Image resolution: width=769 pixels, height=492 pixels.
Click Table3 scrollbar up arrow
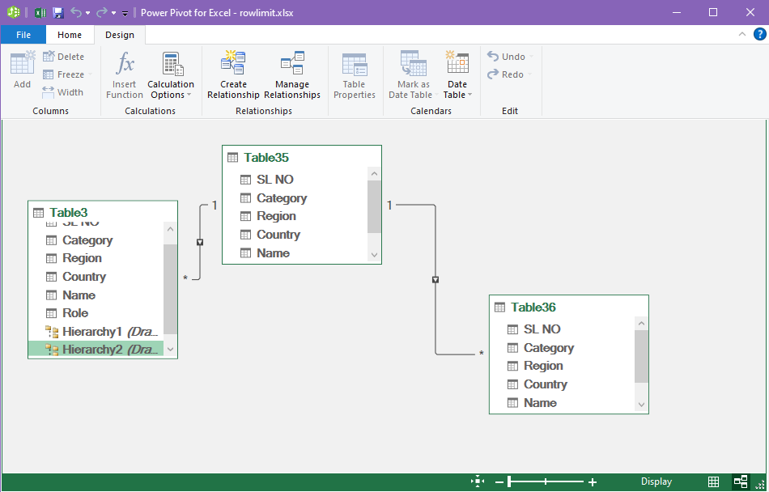(x=170, y=229)
